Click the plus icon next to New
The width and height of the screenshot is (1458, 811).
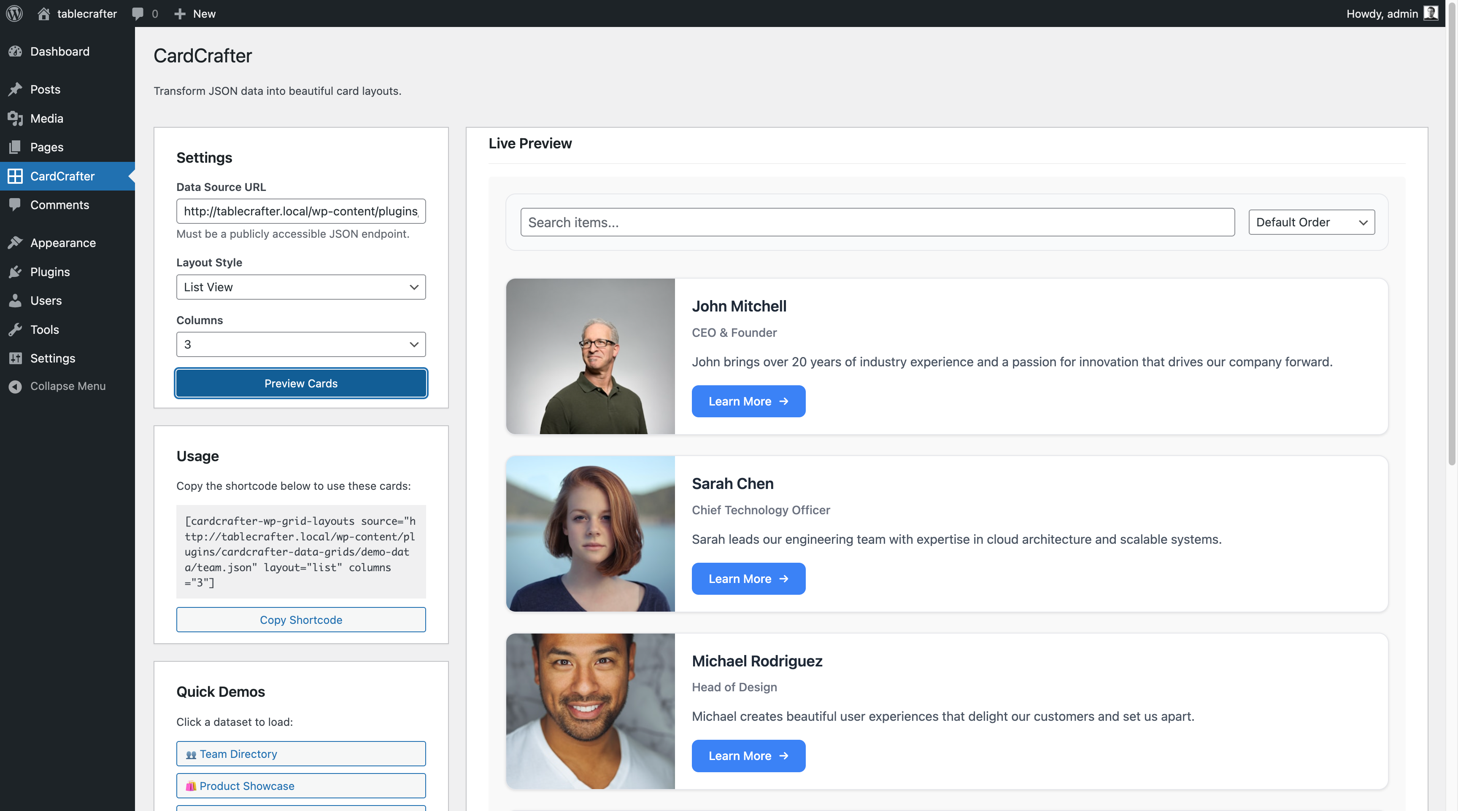pyautogui.click(x=179, y=13)
